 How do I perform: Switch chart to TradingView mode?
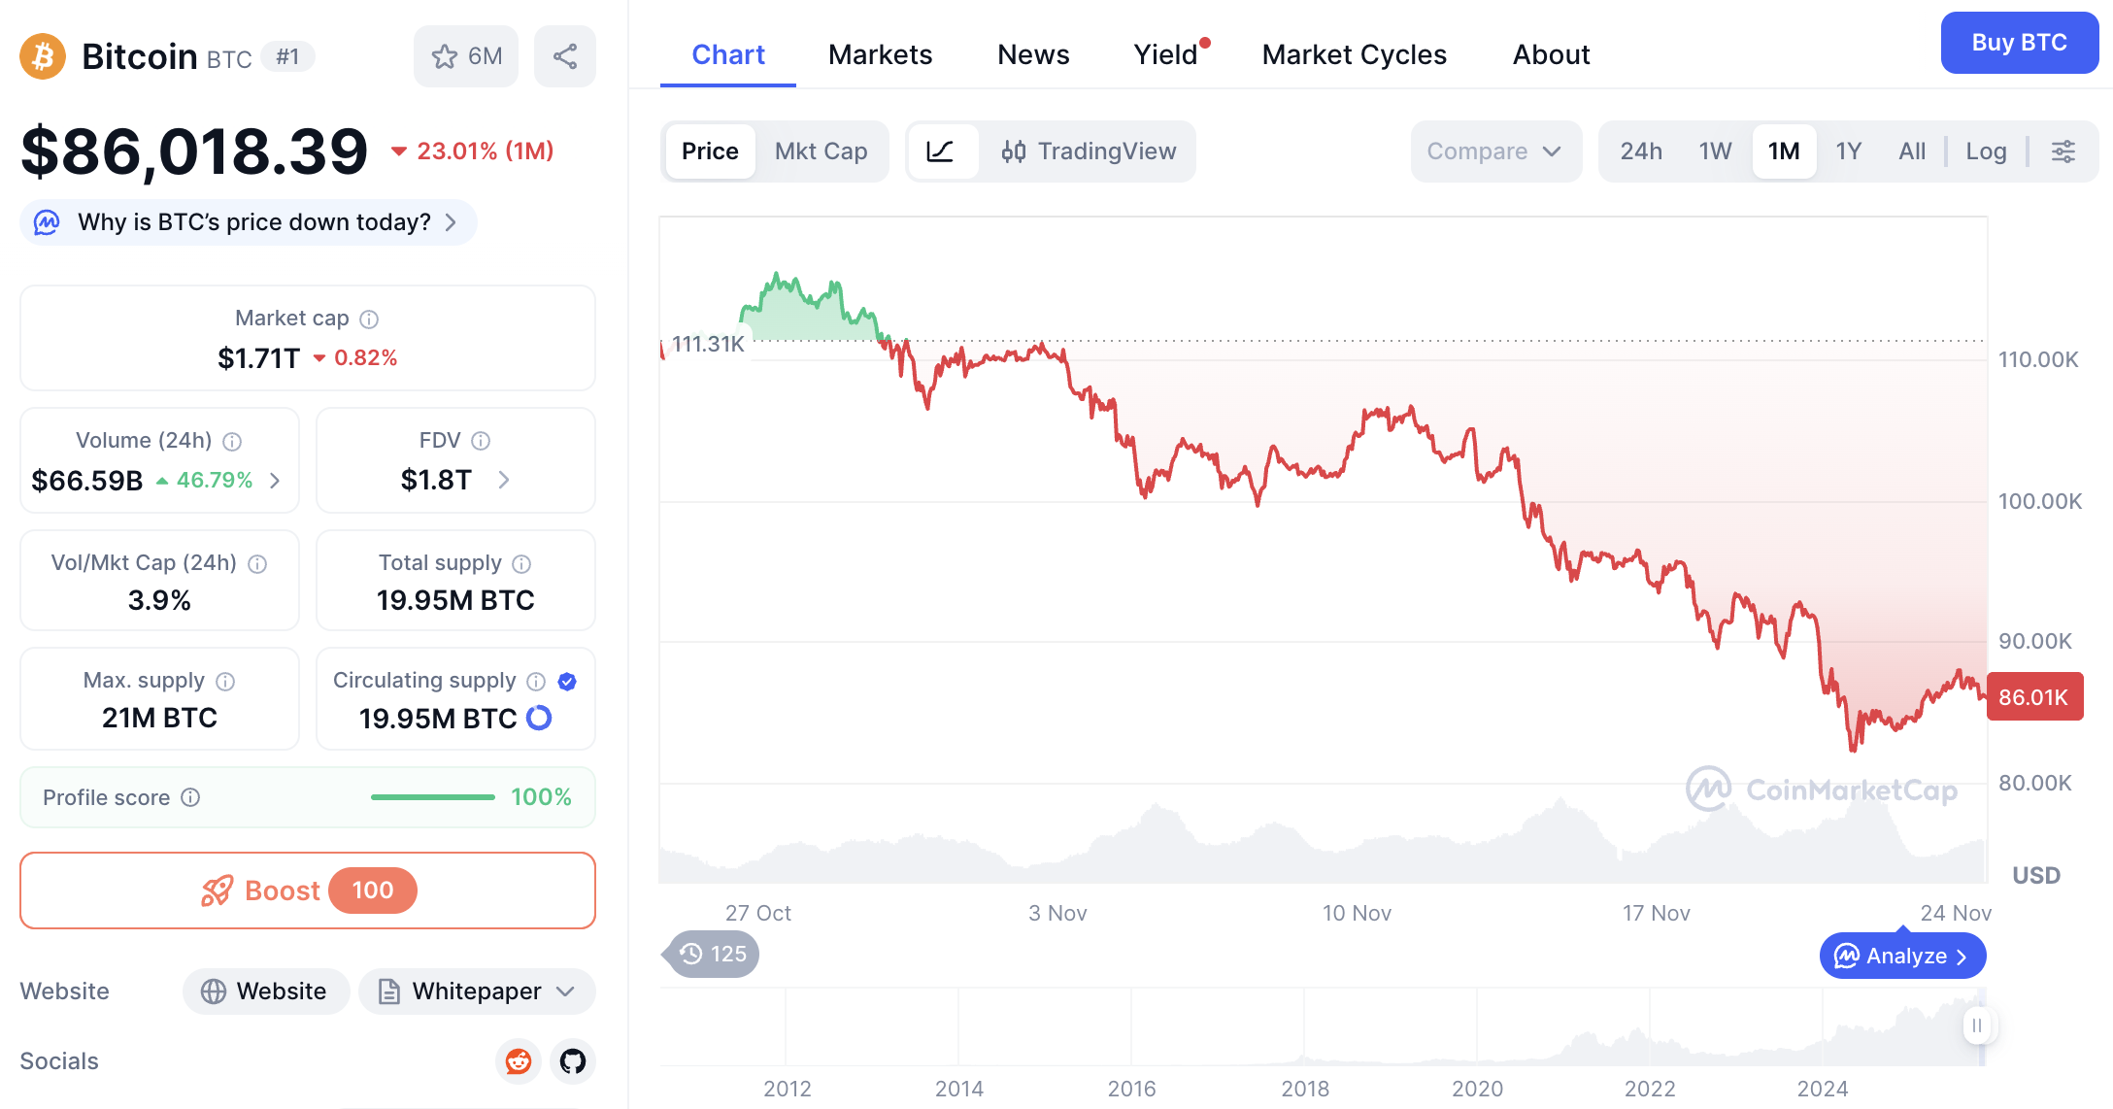(x=1090, y=151)
